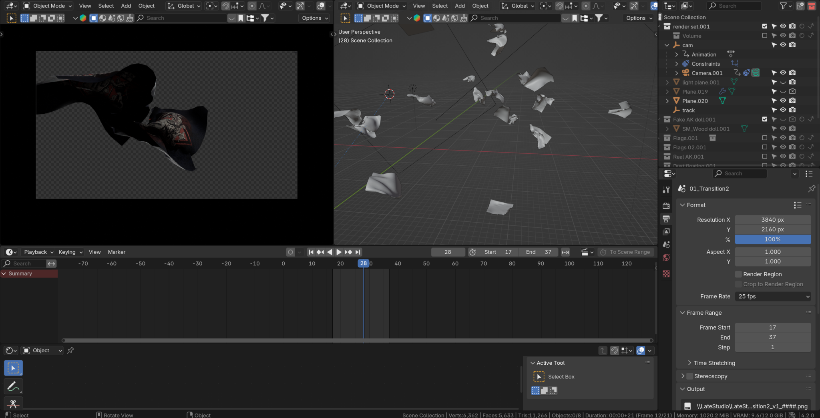Screen dimensions: 820x418
Task: Jump to the next keyframe
Action: click(348, 252)
